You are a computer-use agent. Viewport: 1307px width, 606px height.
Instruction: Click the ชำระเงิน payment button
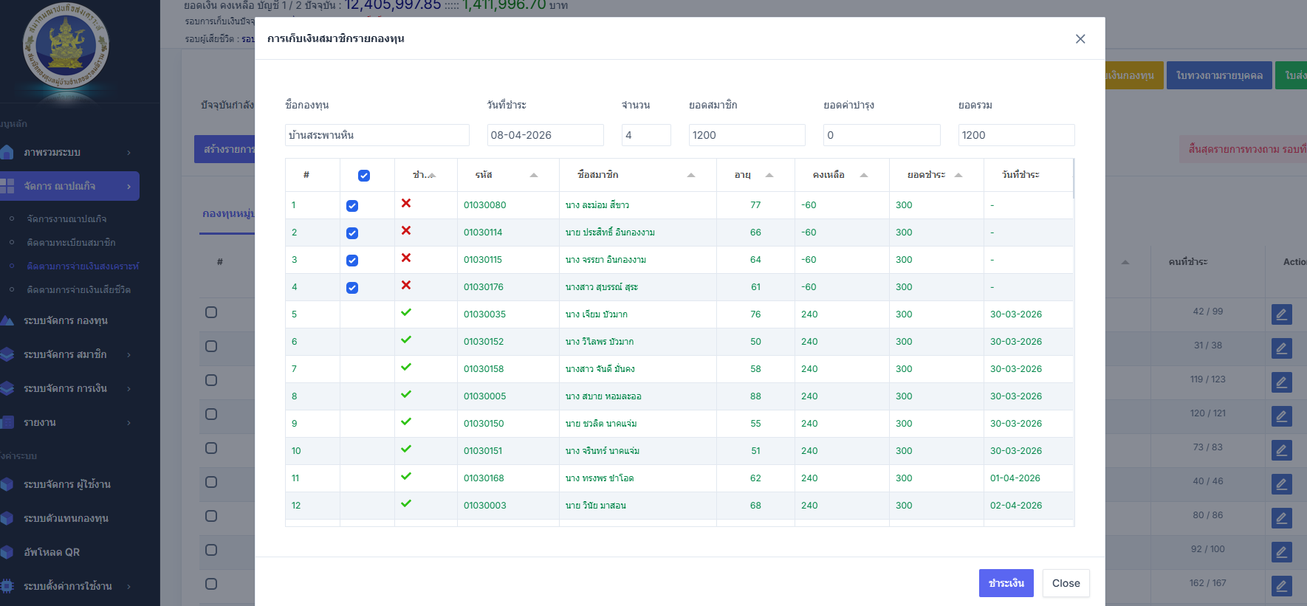coord(1006,583)
